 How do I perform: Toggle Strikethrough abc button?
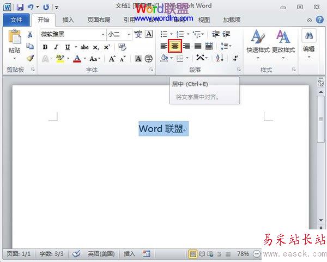coord(84,47)
